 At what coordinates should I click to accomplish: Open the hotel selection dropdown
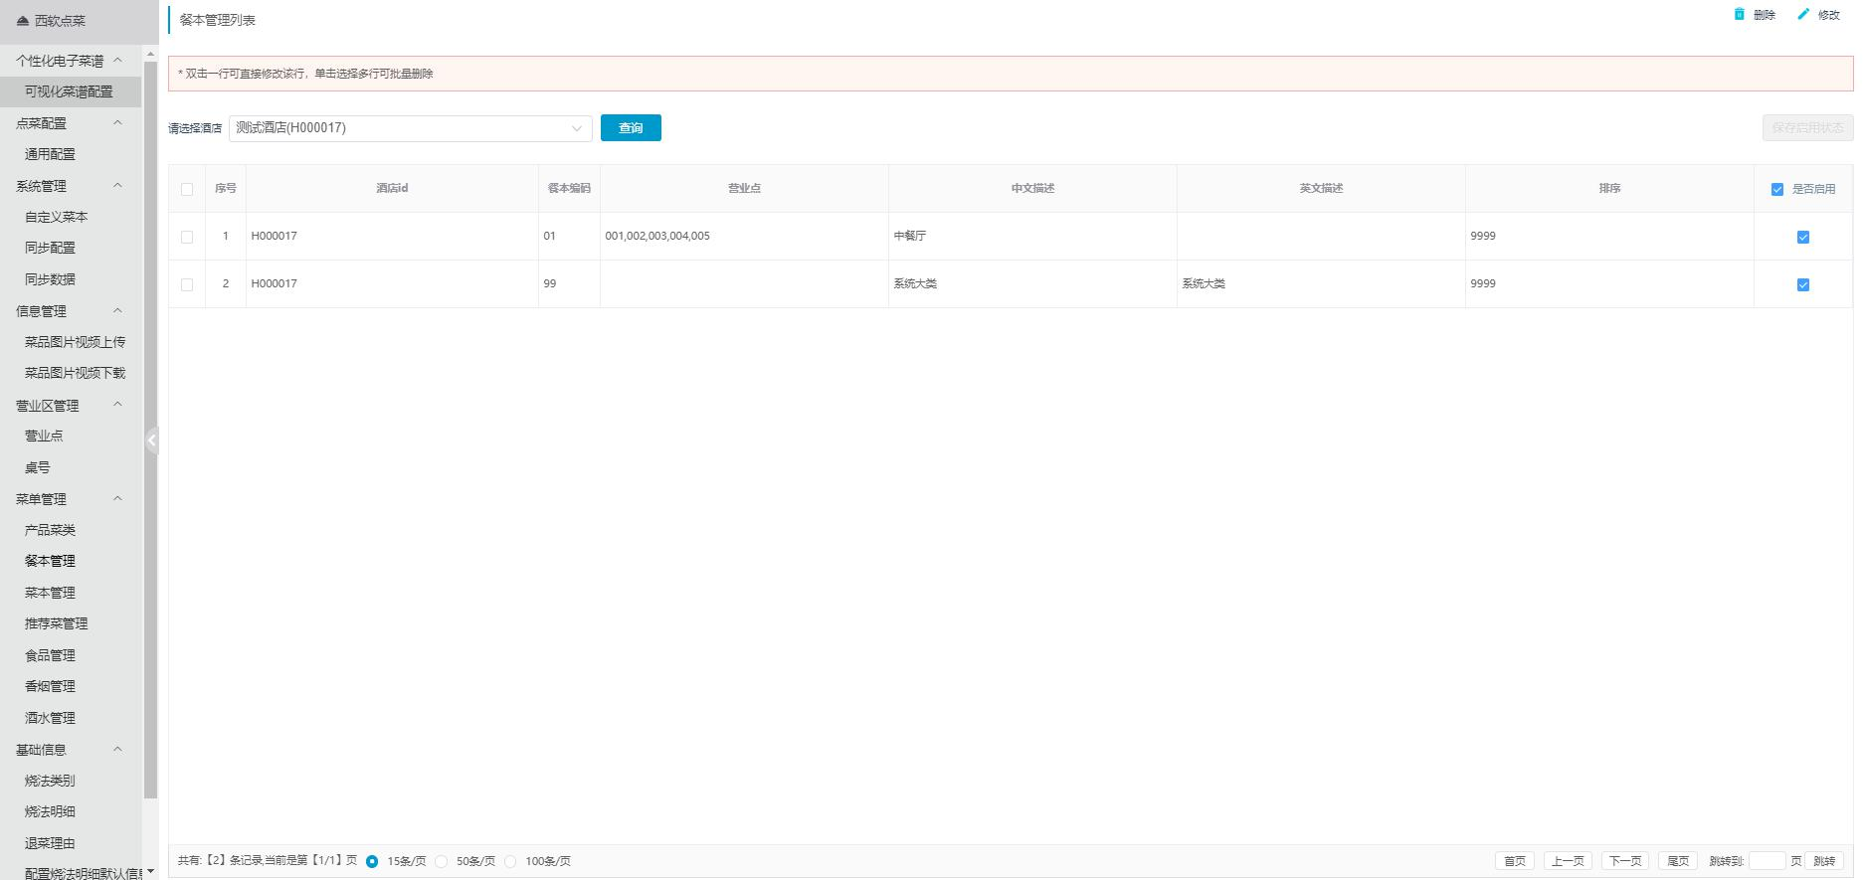410,128
